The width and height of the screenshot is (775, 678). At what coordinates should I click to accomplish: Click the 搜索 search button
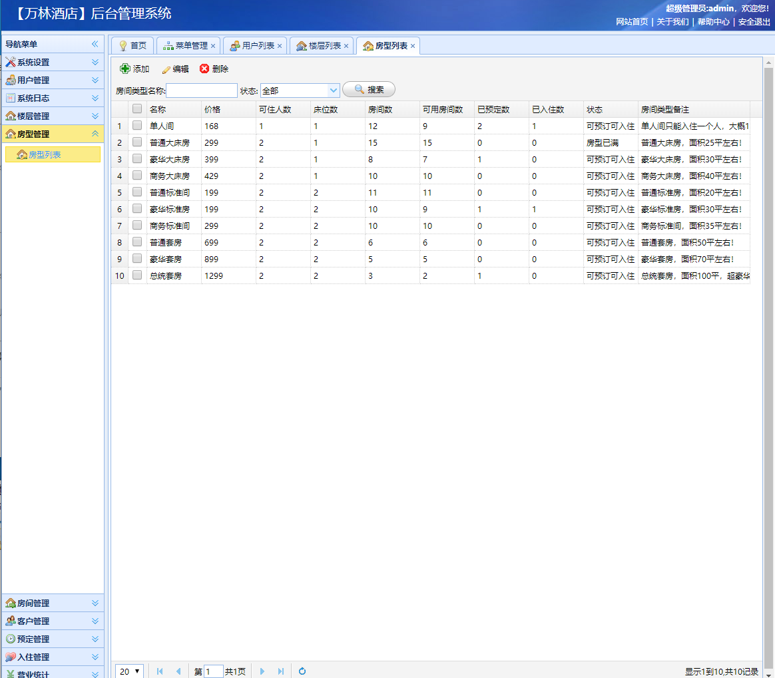369,90
